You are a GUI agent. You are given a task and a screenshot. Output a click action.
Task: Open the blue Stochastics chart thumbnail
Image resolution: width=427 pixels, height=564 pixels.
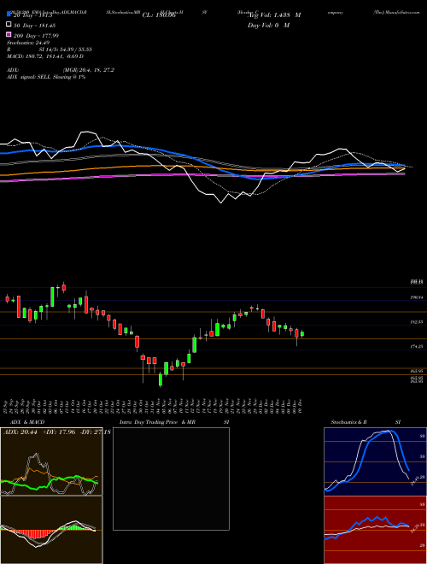[375, 461]
